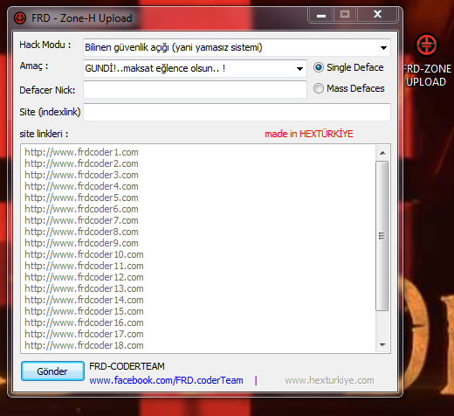Expand the Hack Modu dropdown
The image size is (454, 416).
click(383, 48)
